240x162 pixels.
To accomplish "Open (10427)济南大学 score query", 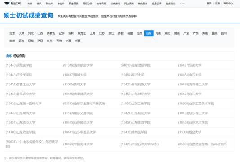I will point(190,65).
